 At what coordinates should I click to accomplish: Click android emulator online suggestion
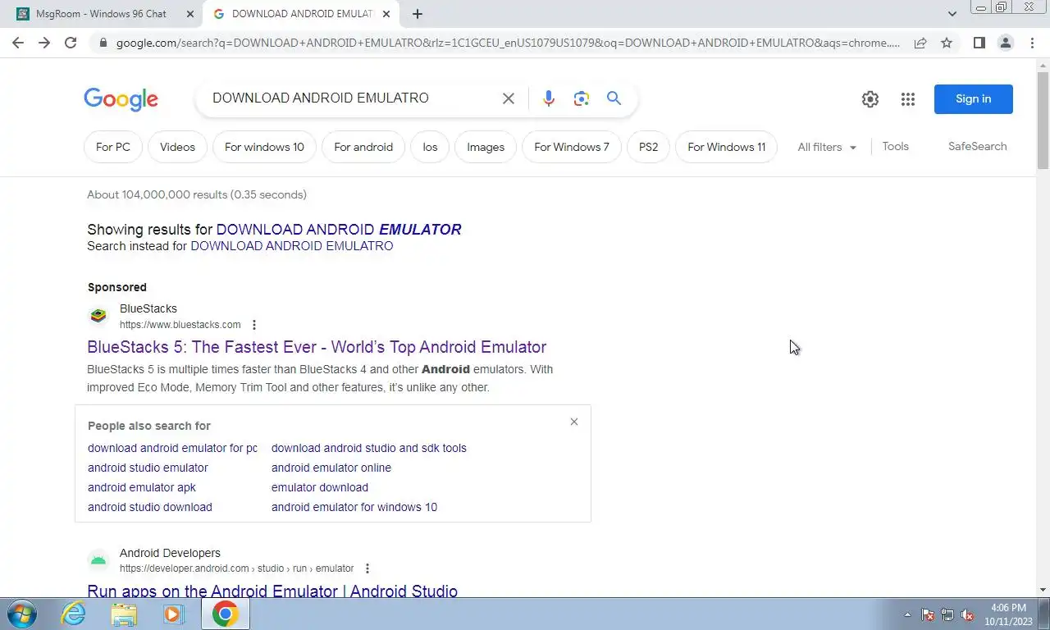click(x=331, y=468)
